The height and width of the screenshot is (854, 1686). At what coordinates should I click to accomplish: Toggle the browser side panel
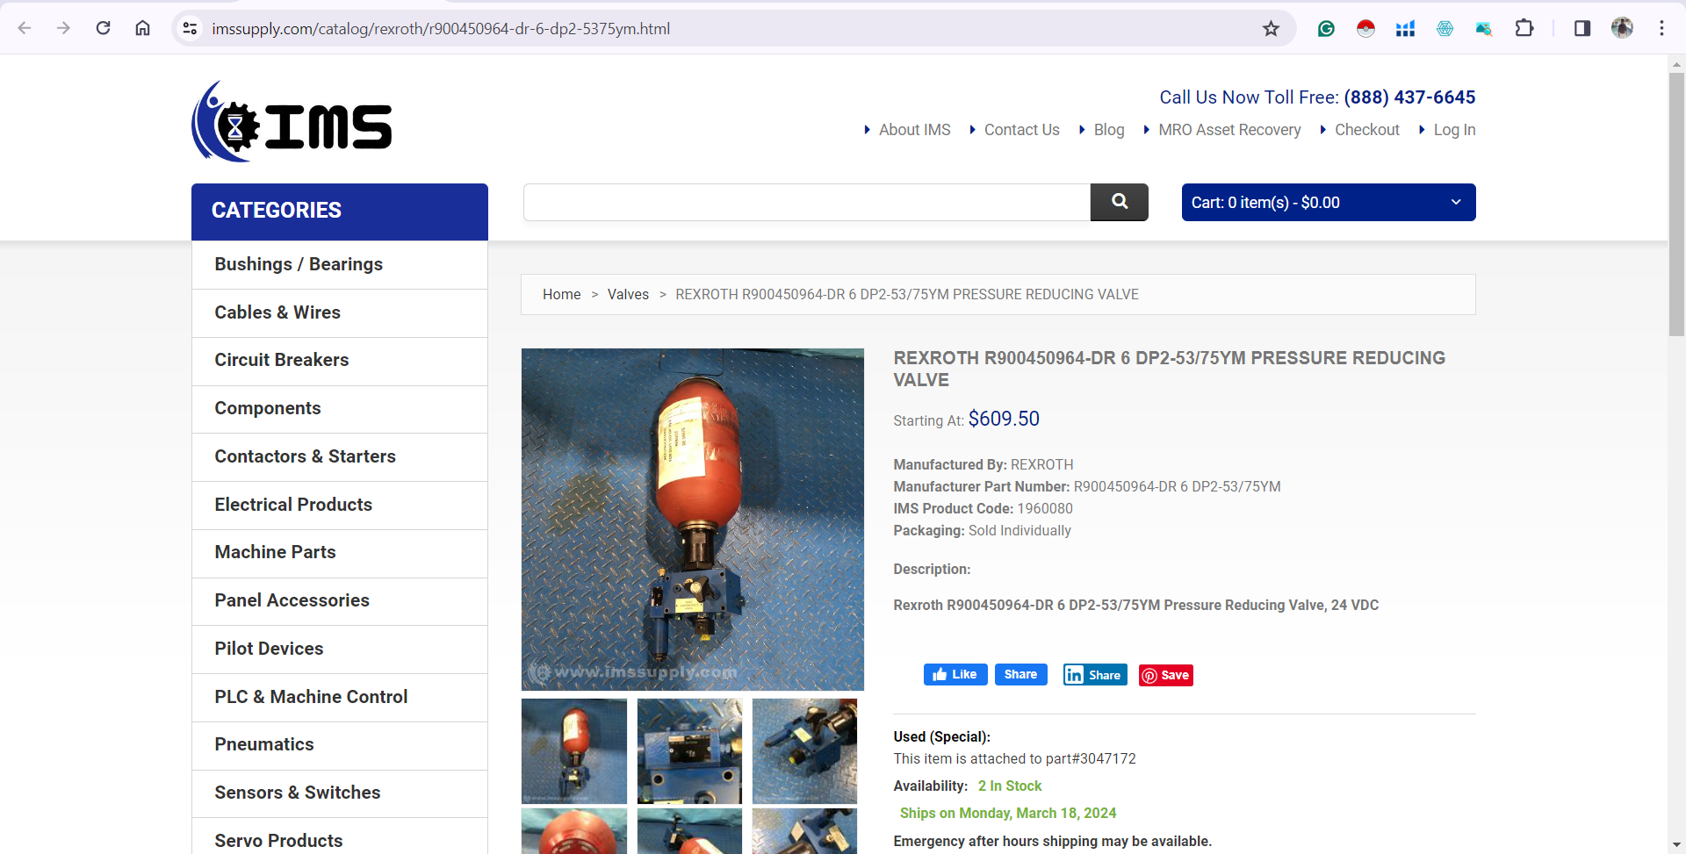tap(1582, 28)
